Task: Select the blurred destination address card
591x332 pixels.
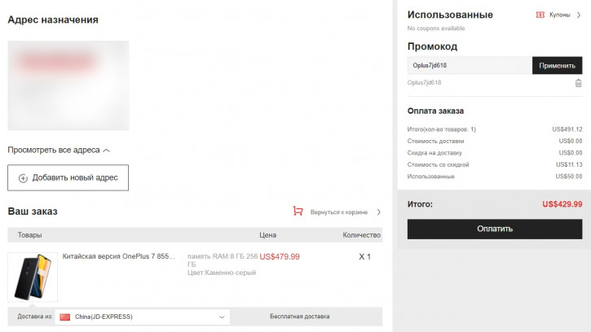Action: click(x=68, y=85)
